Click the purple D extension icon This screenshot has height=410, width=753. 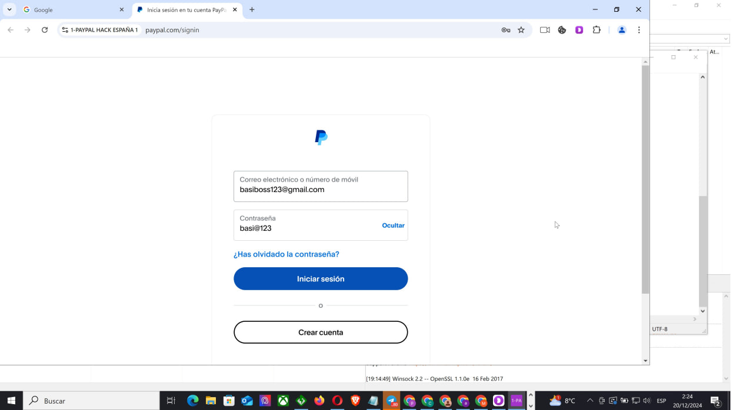[579, 30]
